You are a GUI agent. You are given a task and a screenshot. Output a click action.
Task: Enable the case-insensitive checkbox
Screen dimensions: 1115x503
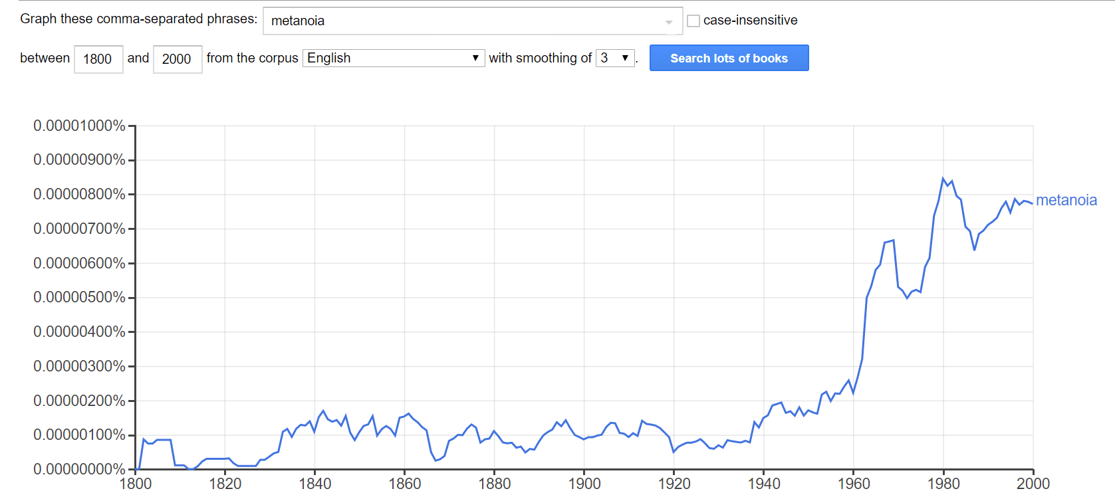(693, 21)
